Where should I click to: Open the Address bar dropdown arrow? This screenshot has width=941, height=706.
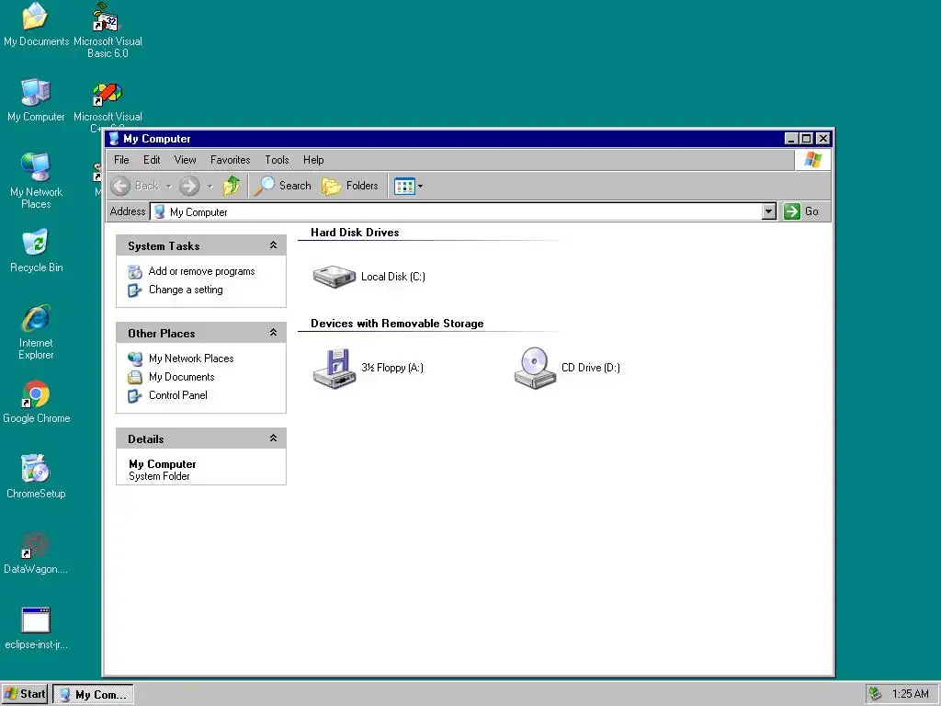(x=769, y=211)
